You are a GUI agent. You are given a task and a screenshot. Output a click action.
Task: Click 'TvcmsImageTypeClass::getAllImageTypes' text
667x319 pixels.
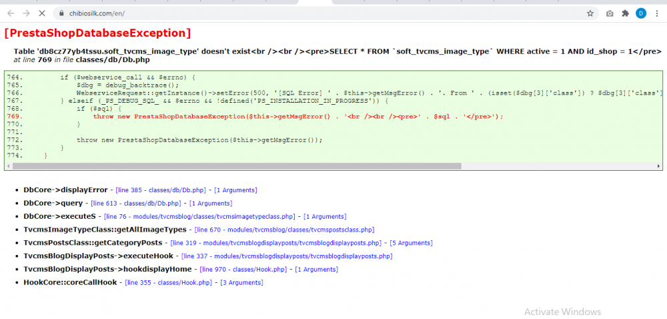[x=105, y=230]
